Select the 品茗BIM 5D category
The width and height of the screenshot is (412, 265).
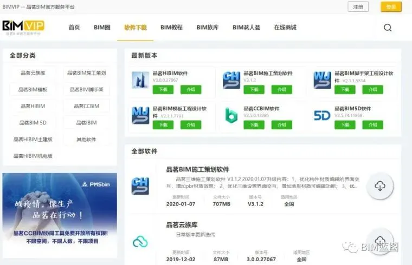(x=33, y=123)
